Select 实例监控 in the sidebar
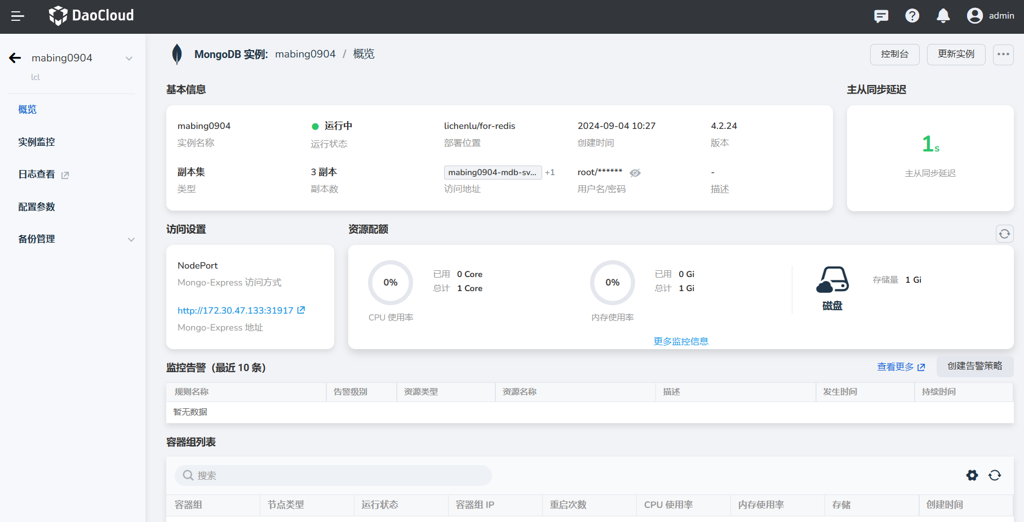This screenshot has width=1024, height=522. 37,142
